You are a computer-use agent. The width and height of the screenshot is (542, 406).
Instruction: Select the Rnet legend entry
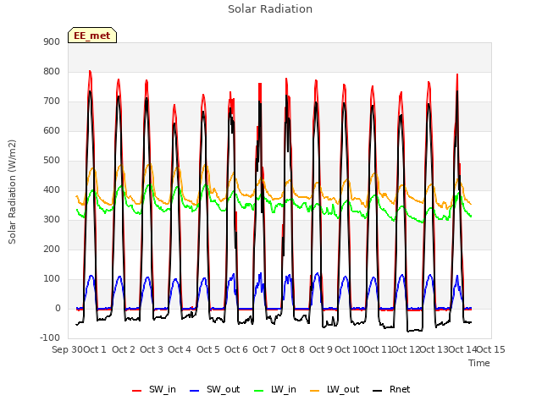(391, 389)
